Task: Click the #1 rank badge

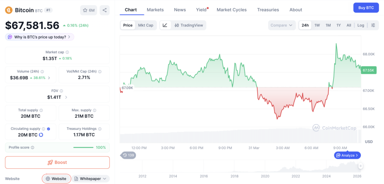Action: click(48, 10)
